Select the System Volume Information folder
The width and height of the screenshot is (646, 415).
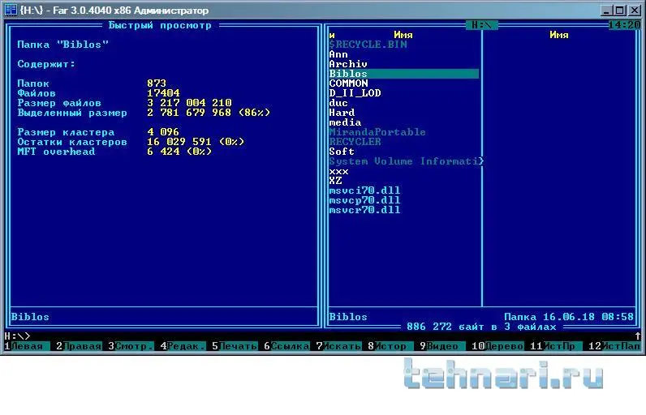pyautogui.click(x=406, y=161)
